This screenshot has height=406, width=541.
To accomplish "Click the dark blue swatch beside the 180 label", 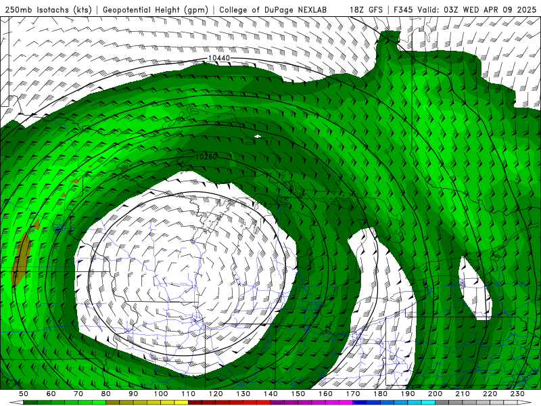I will point(360,403).
